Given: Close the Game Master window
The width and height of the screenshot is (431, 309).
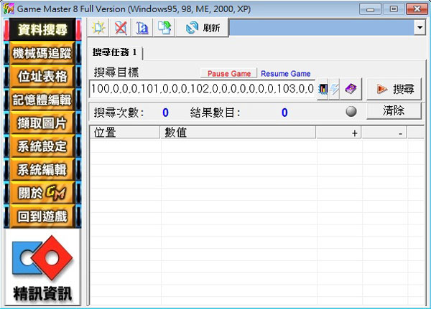Looking at the screenshot, I should click(417, 9).
